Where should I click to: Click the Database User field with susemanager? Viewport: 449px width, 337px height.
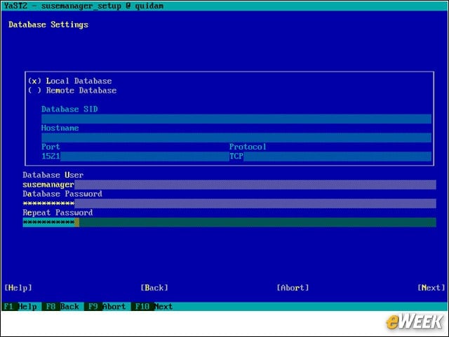(229, 185)
